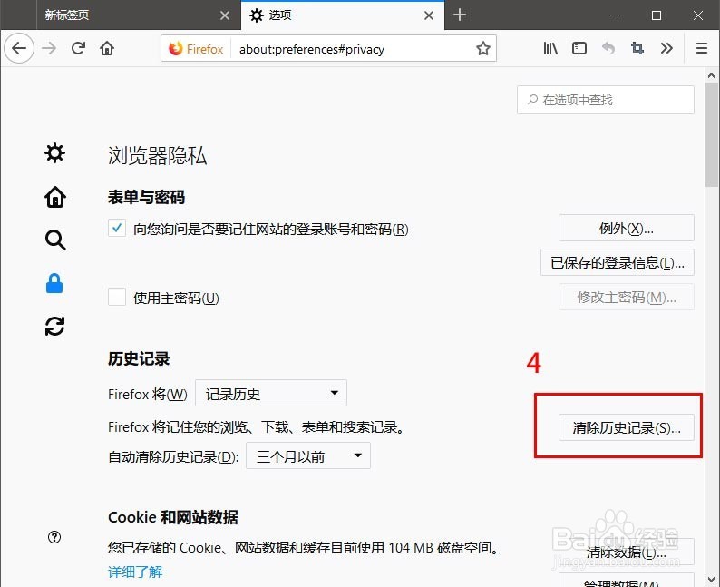Open the 三个月以前 auto-clear dropdown

pyautogui.click(x=308, y=455)
